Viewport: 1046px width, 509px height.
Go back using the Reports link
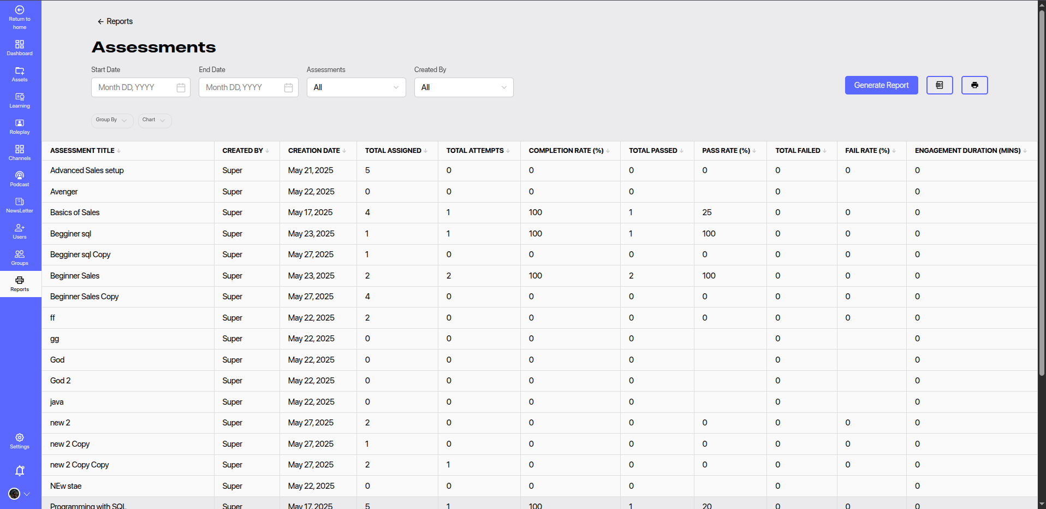[x=115, y=21]
